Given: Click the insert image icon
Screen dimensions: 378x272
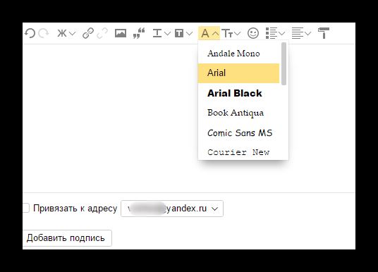Looking at the screenshot, I should [121, 33].
